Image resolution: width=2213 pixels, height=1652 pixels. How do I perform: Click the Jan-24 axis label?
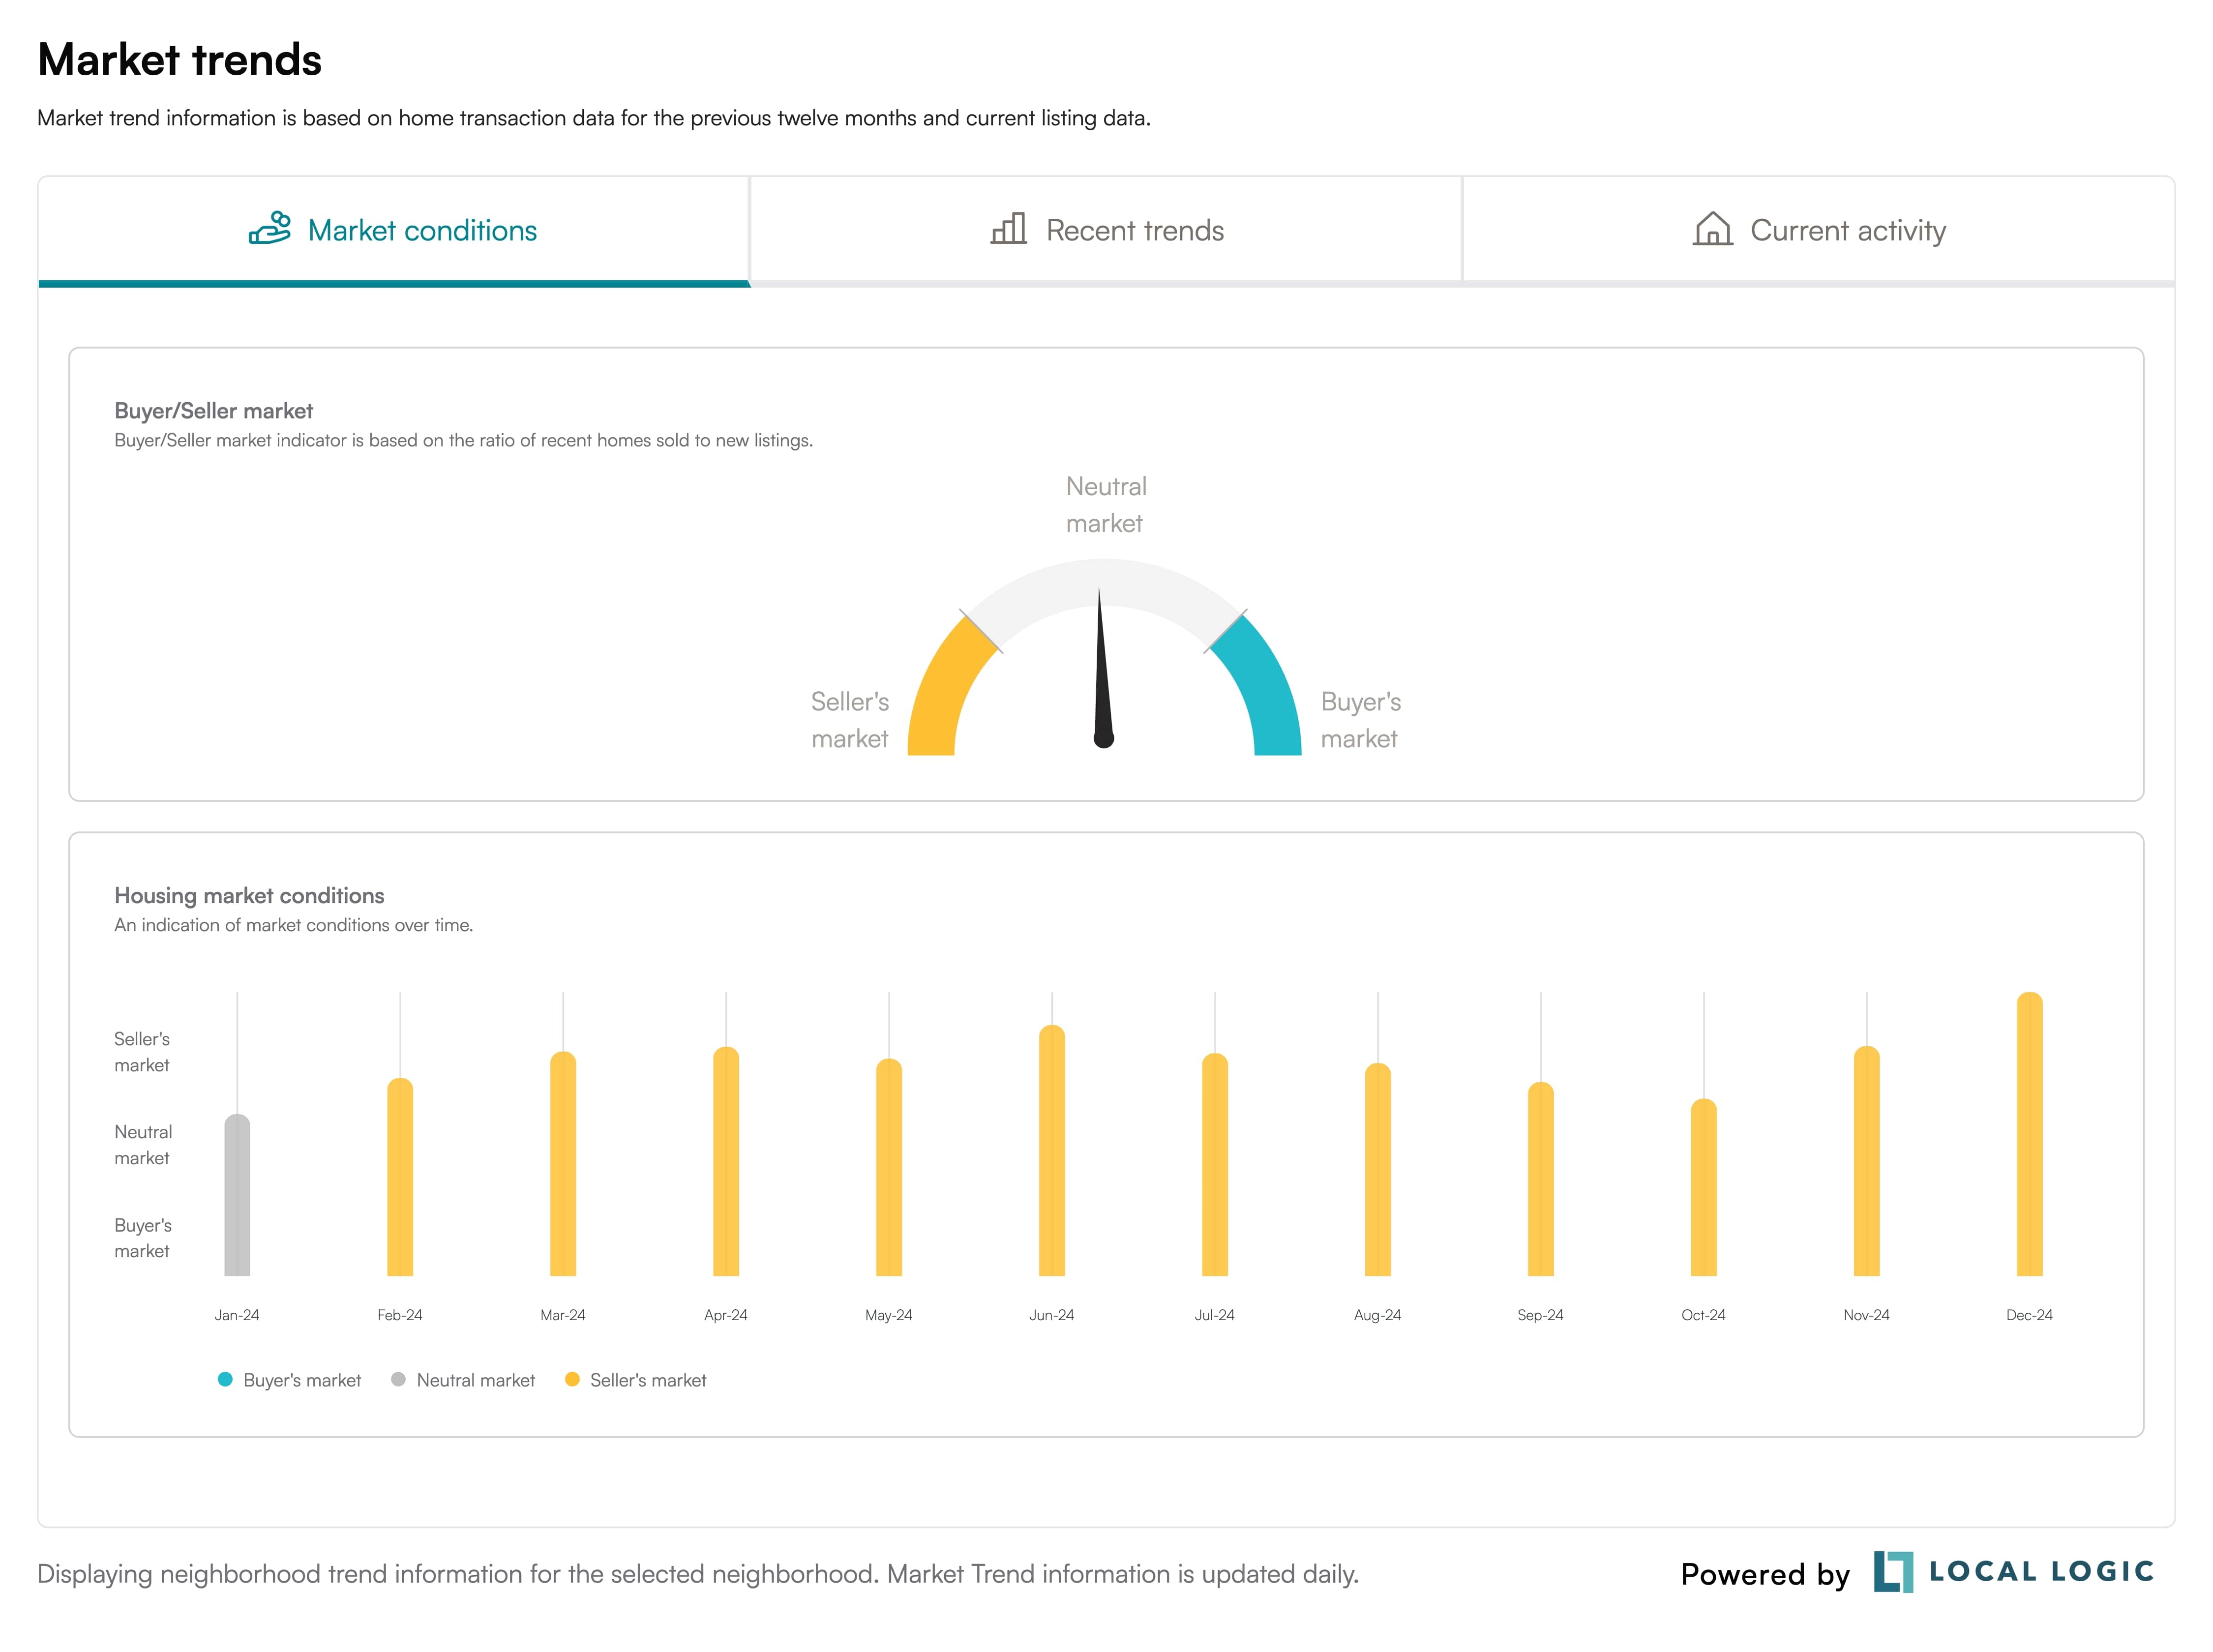click(x=237, y=1315)
